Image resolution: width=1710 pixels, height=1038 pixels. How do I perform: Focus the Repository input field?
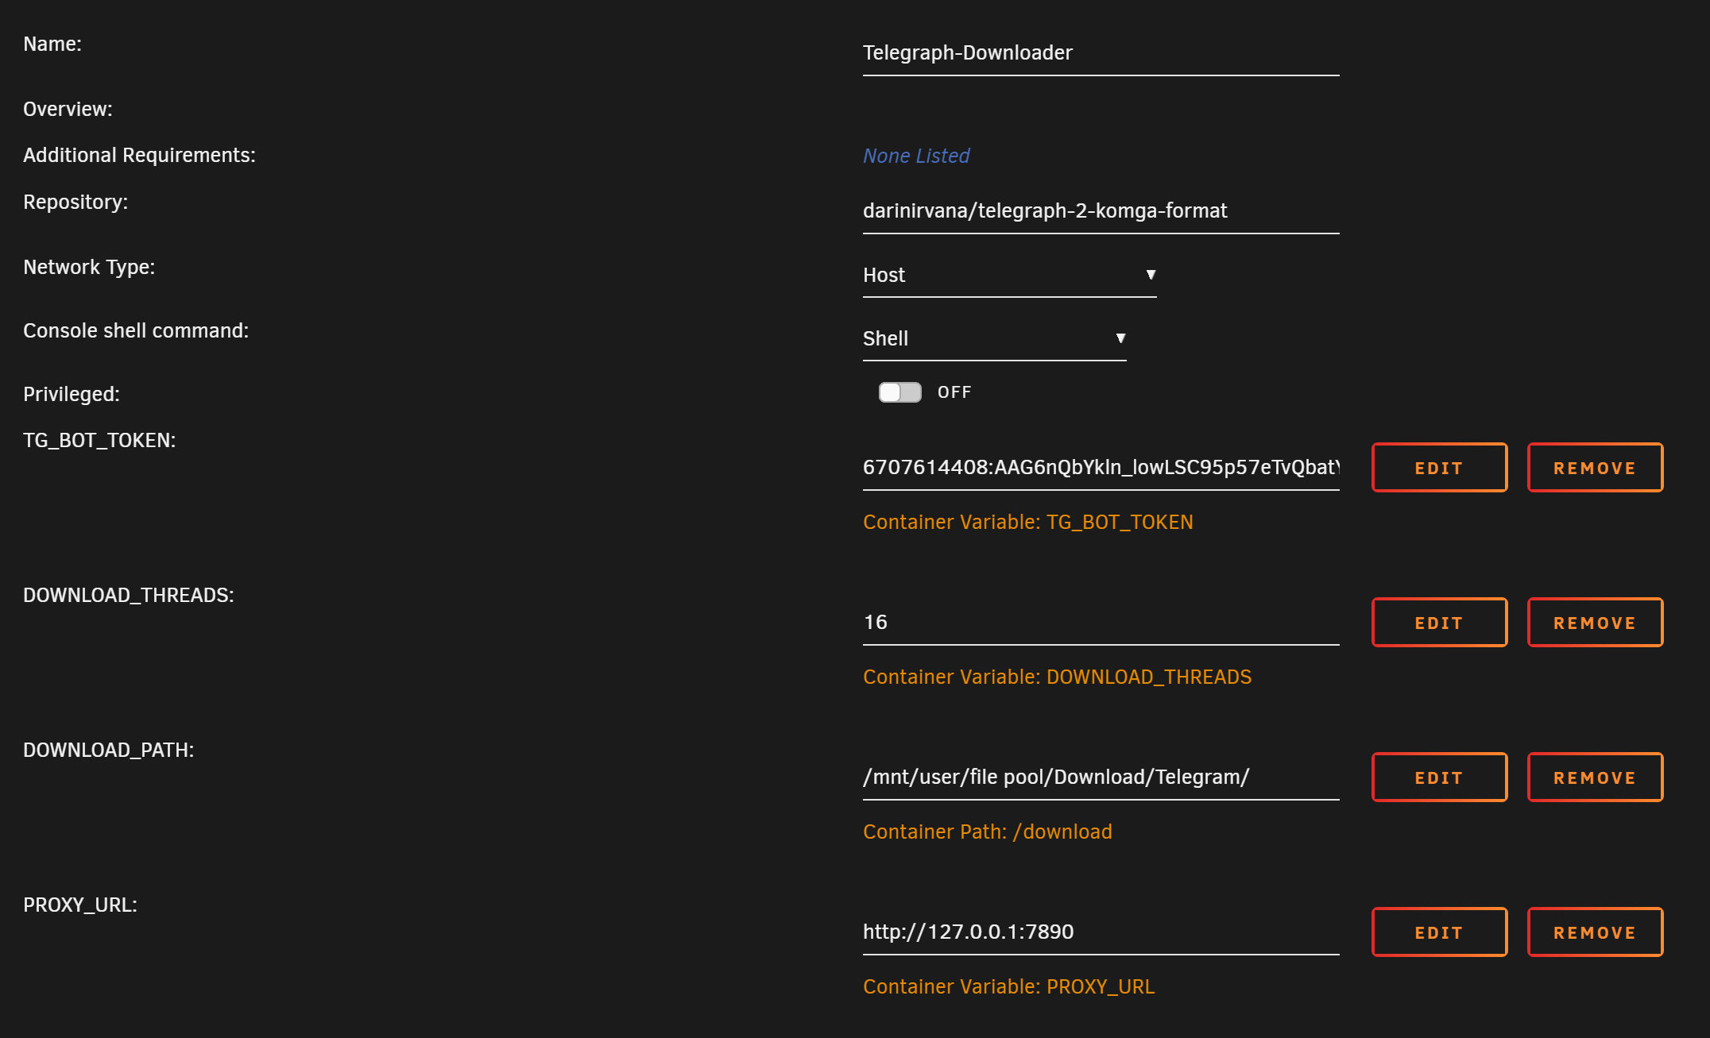pos(1100,211)
